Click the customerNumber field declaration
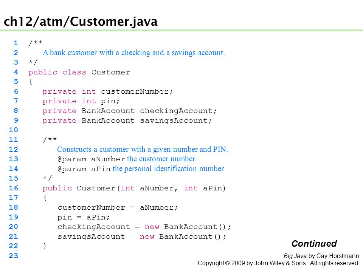Screen dimensions: 363x272 (x=108, y=91)
